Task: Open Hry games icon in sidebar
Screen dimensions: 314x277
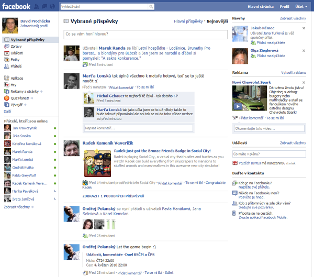Action: pyautogui.click(x=7, y=85)
